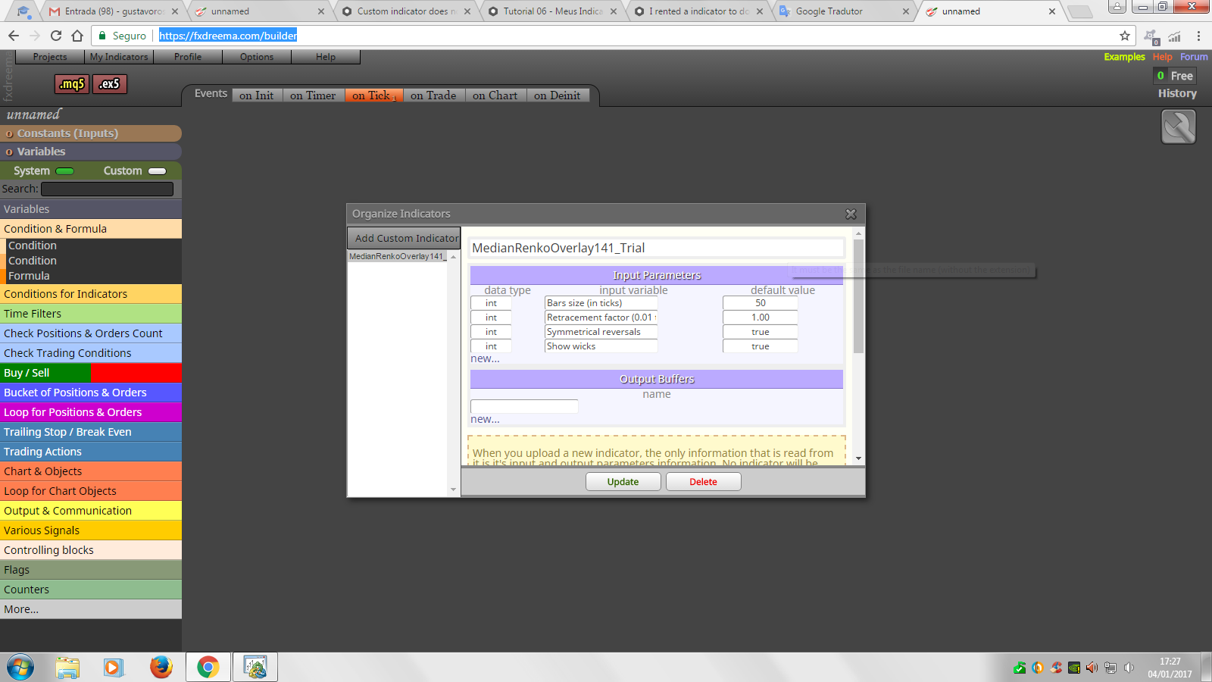Viewport: 1212px width, 682px height.
Task: Switch to on Trade event tab
Action: (x=433, y=95)
